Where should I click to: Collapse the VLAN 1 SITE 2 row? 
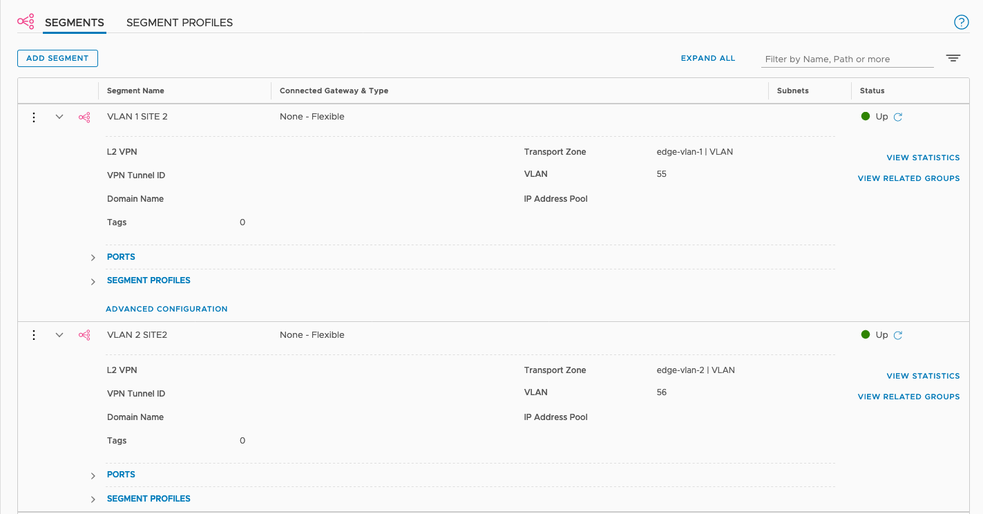click(x=59, y=117)
